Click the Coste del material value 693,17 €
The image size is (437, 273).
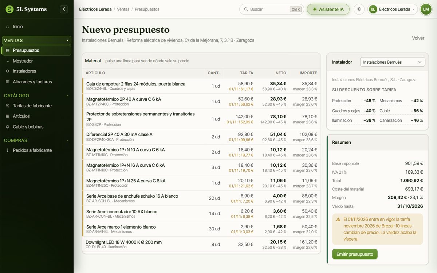414,189
